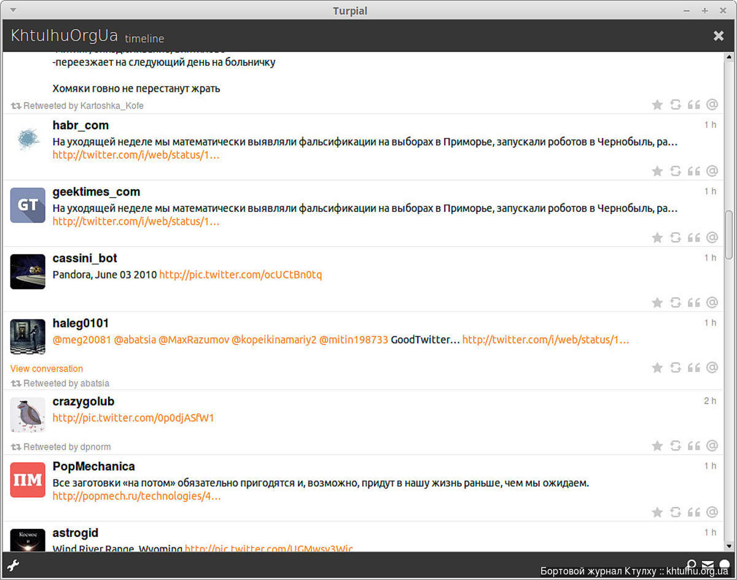Screen dimensions: 737x580
Task: Click the @meg20081 mention
Action: (82, 340)
